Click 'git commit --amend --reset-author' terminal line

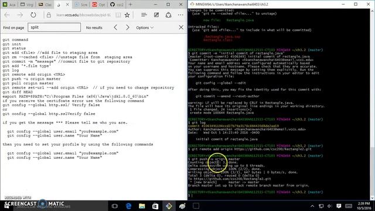click(x=227, y=96)
